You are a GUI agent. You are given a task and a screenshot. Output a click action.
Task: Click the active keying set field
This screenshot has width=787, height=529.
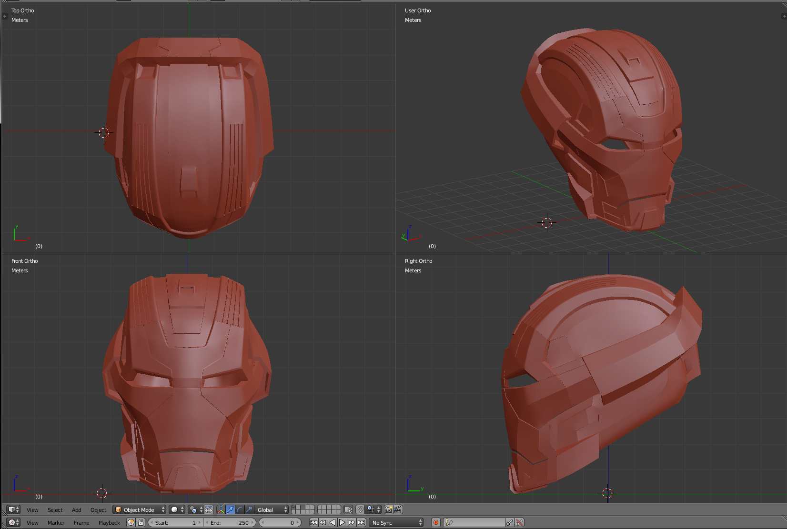pyautogui.click(x=474, y=522)
